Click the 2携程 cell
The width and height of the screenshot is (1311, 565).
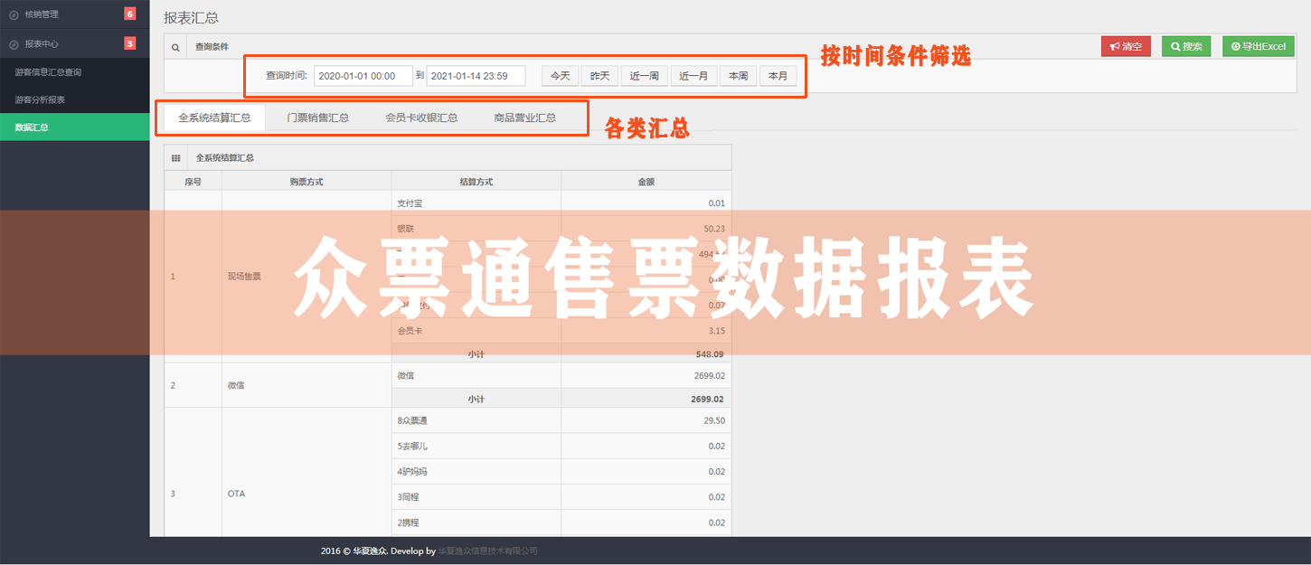pos(476,522)
